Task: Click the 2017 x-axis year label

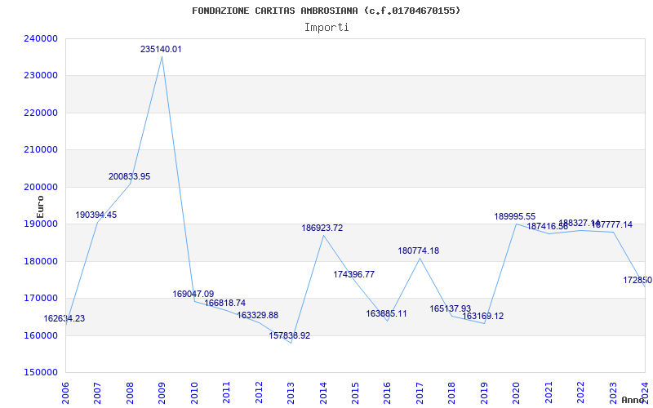Action: [420, 392]
